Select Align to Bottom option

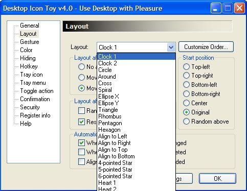coord(137,156)
